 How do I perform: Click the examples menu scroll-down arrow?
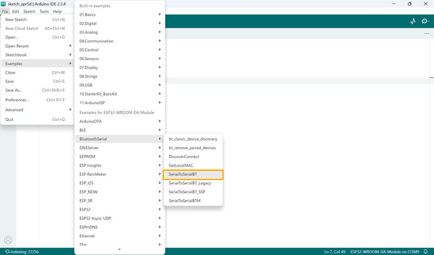119,250
